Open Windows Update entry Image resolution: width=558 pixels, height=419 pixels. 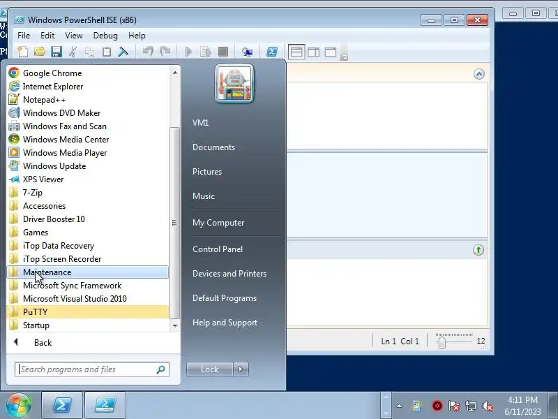point(88,166)
